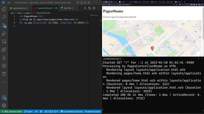Click the file icon next to cloud in status bar
Screen dimensions: 204x114
41,111
